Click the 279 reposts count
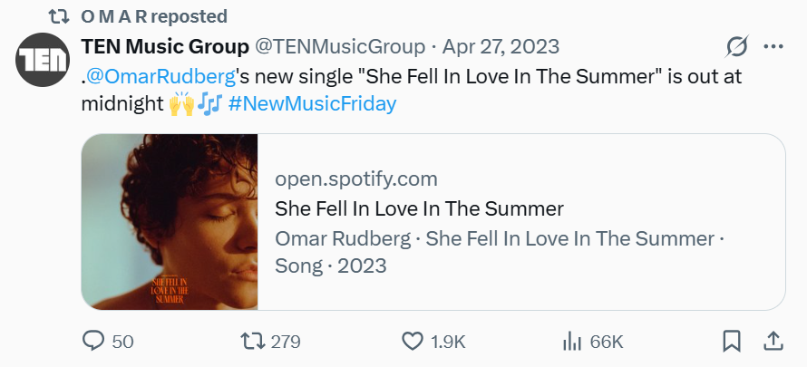 tap(286, 342)
